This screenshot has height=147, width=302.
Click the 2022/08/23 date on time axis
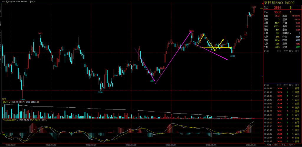pos(251,145)
